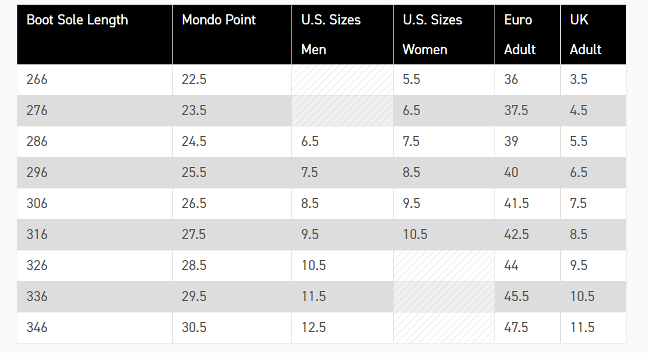Select Mondo Point value 29.5
This screenshot has width=648, height=353.
pyautogui.click(x=194, y=296)
